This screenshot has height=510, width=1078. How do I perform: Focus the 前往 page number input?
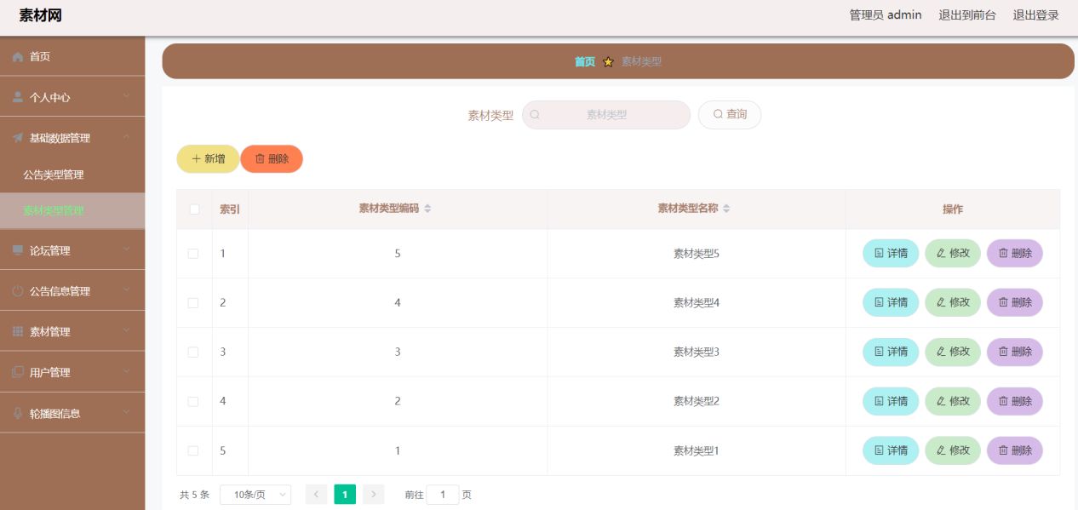pyautogui.click(x=443, y=495)
